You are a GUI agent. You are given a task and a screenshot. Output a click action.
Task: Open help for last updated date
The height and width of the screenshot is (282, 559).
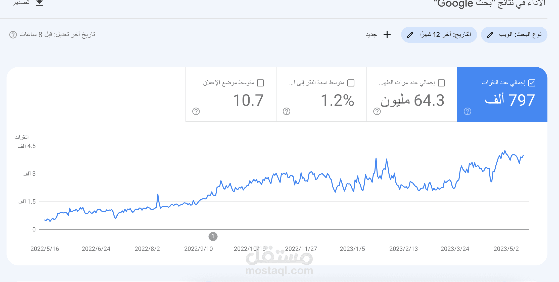point(13,35)
